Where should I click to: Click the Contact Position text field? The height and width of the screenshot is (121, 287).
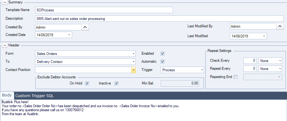(83, 70)
